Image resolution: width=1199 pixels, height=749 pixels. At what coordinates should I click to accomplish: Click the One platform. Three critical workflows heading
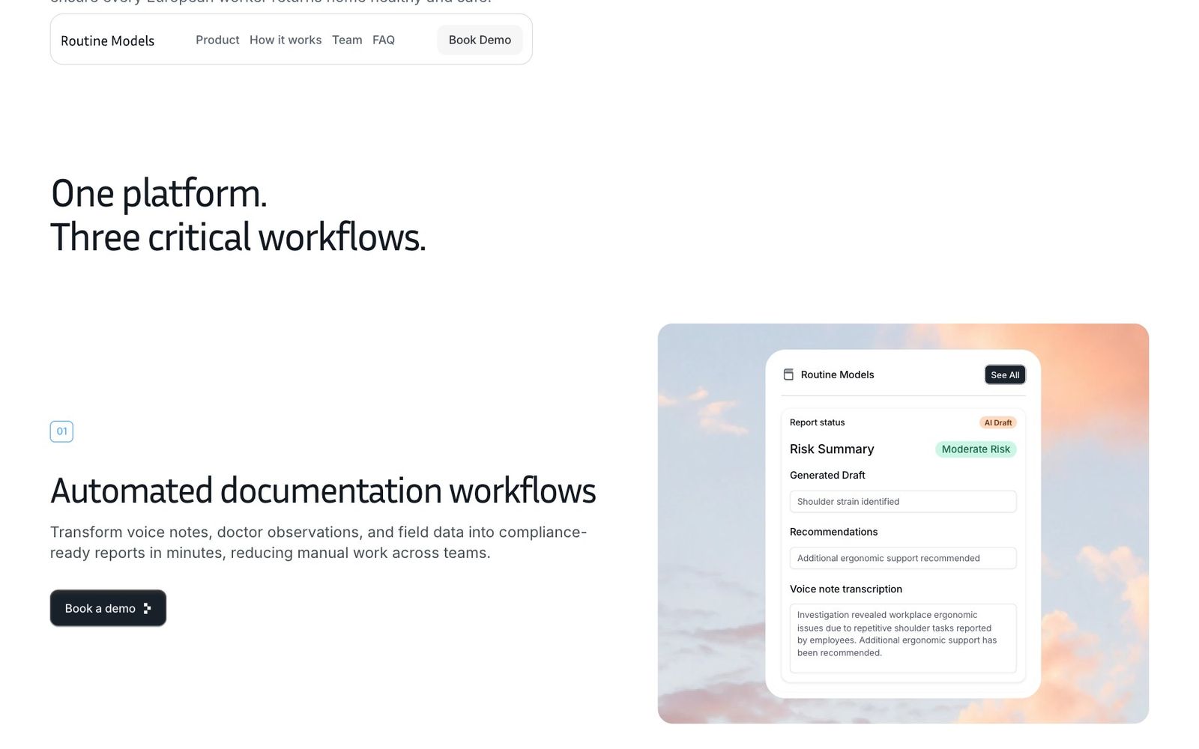238,215
